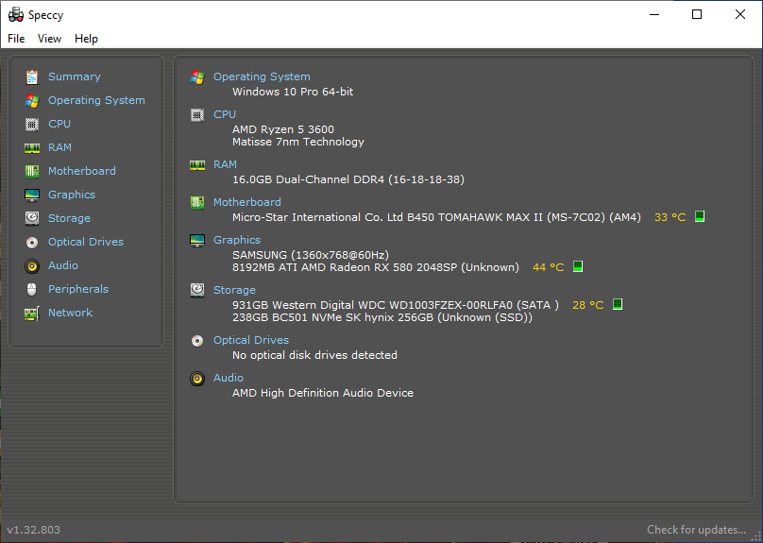Click "Matisse 7nm Technology" text
The height and width of the screenshot is (543, 763).
pyautogui.click(x=298, y=142)
